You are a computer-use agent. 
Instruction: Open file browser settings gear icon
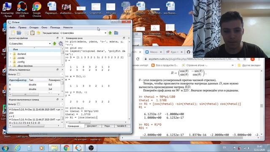61,43
